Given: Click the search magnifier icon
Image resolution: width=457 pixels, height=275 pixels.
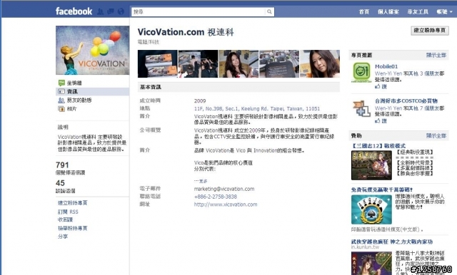Looking at the screenshot, I should click(269, 11).
